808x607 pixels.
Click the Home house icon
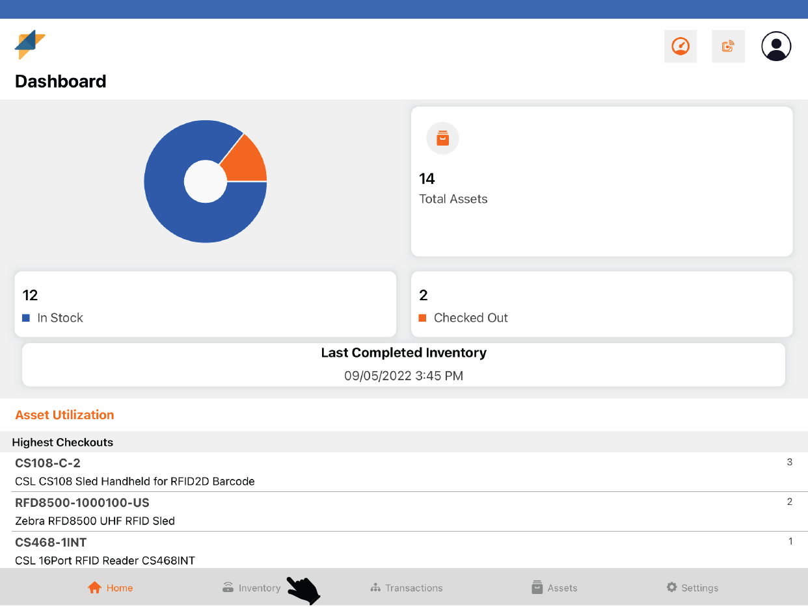[94, 588]
